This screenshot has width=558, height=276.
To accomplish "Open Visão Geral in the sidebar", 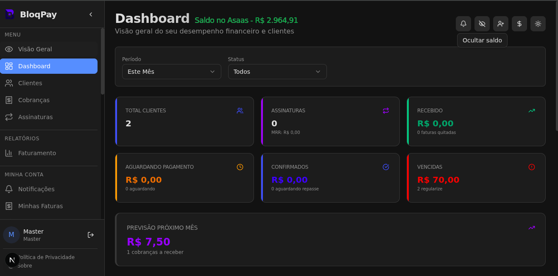I will click(x=49, y=49).
